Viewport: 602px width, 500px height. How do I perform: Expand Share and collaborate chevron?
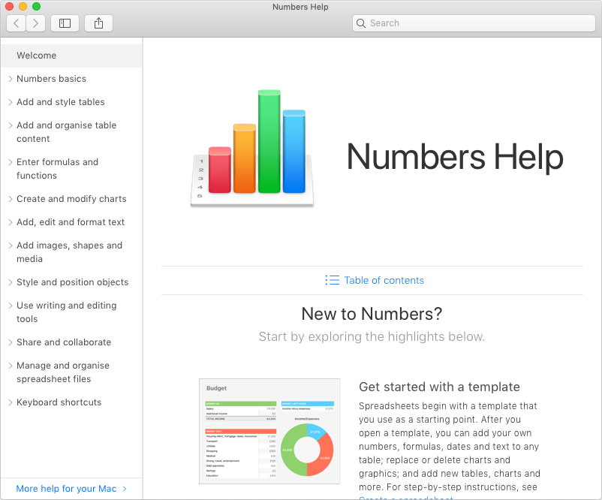[11, 342]
